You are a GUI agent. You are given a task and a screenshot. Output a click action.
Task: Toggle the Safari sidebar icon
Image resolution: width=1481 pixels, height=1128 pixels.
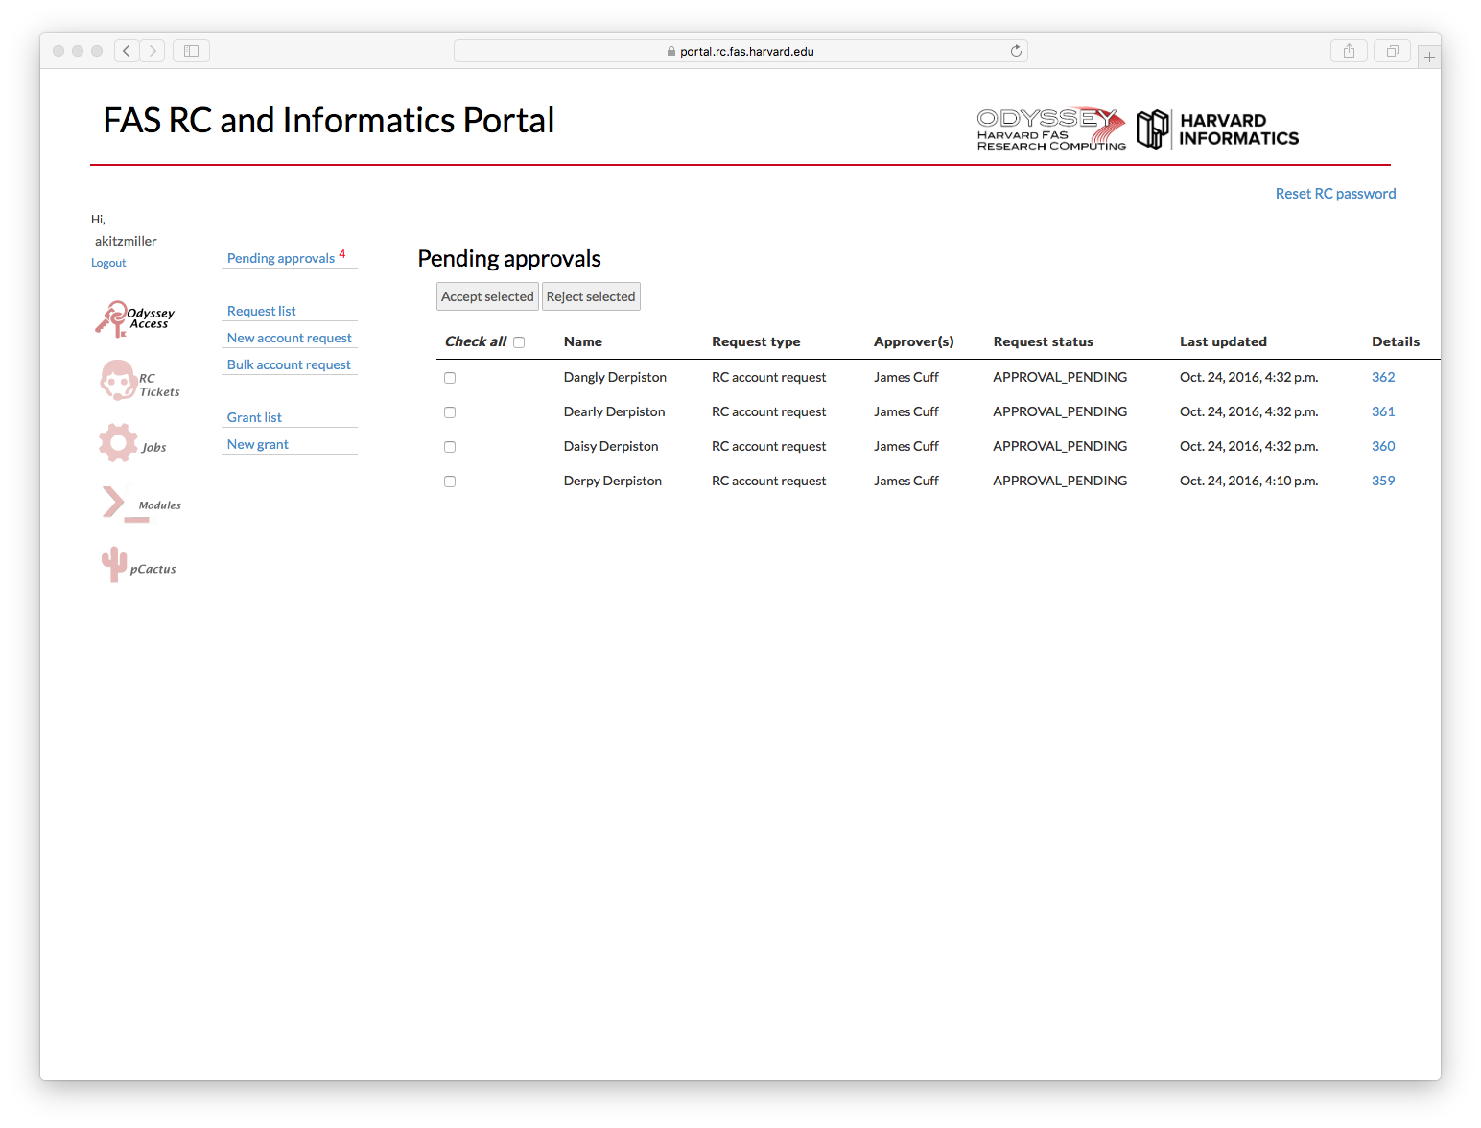coord(191,51)
